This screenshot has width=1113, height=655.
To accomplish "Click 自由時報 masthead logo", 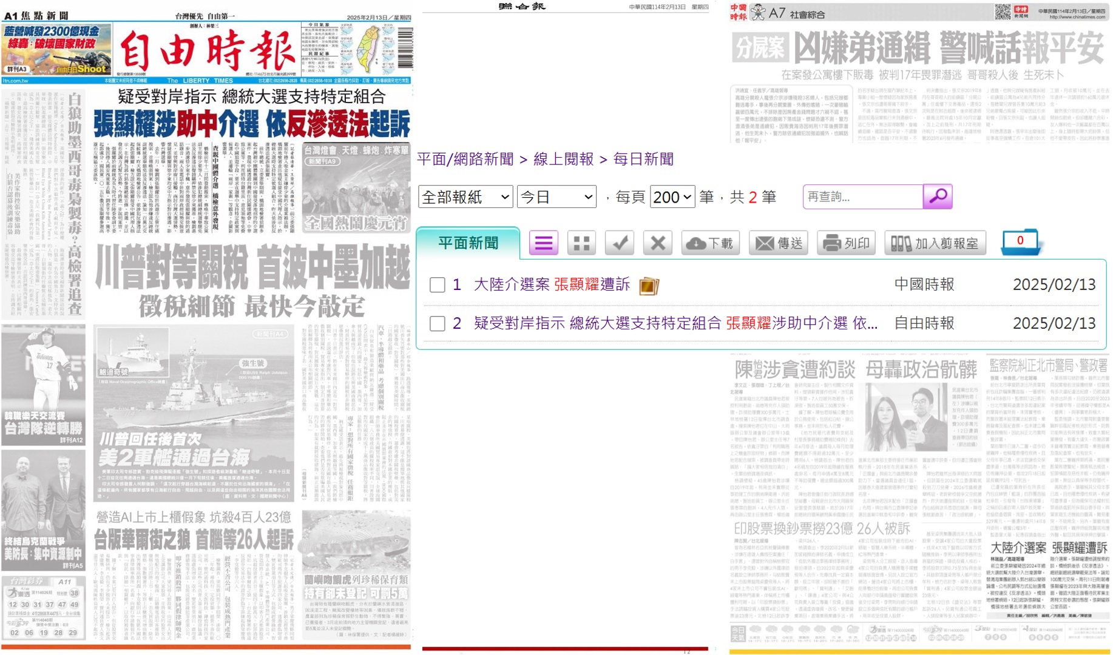I will (207, 51).
